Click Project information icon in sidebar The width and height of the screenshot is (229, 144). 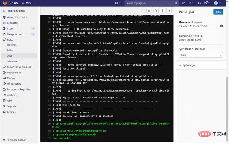(4, 17)
